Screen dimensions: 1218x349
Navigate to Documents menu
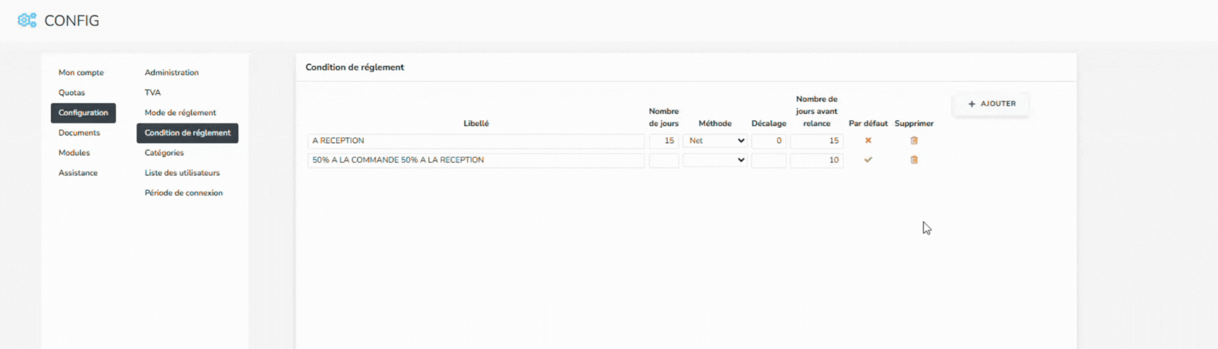point(79,133)
